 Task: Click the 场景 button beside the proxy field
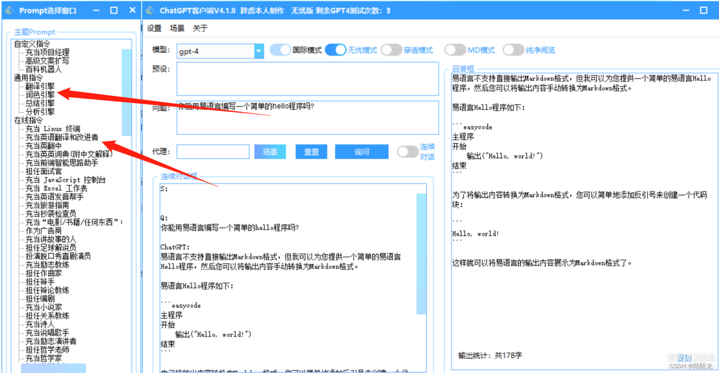[x=270, y=152]
